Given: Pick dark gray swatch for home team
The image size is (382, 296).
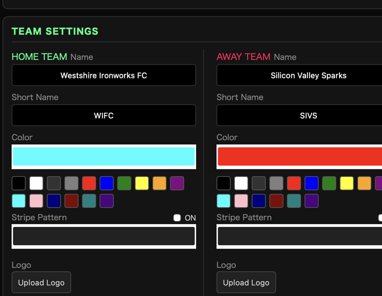Looking at the screenshot, I should (54, 183).
